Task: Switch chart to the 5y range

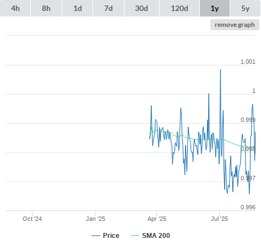Action: tap(246, 8)
